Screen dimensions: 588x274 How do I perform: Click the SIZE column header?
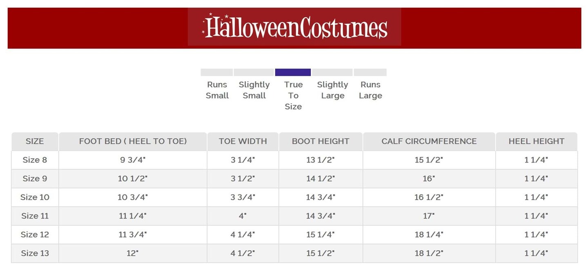(x=35, y=141)
